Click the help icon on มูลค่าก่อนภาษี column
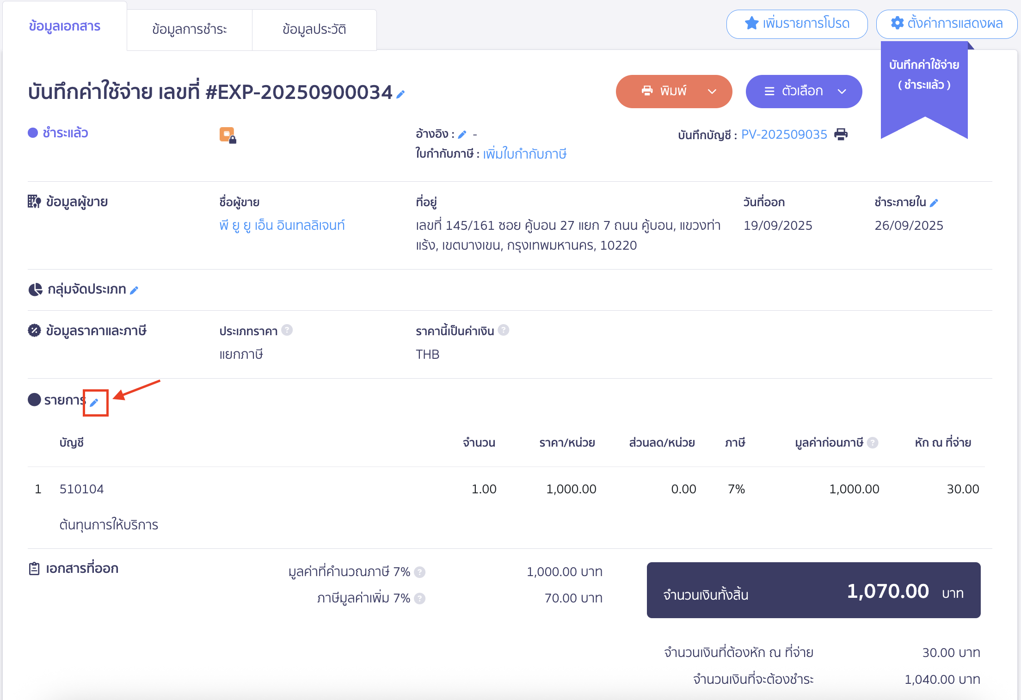 click(x=873, y=442)
